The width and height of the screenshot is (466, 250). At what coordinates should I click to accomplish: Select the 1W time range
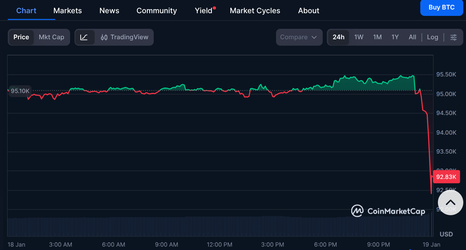(x=359, y=37)
